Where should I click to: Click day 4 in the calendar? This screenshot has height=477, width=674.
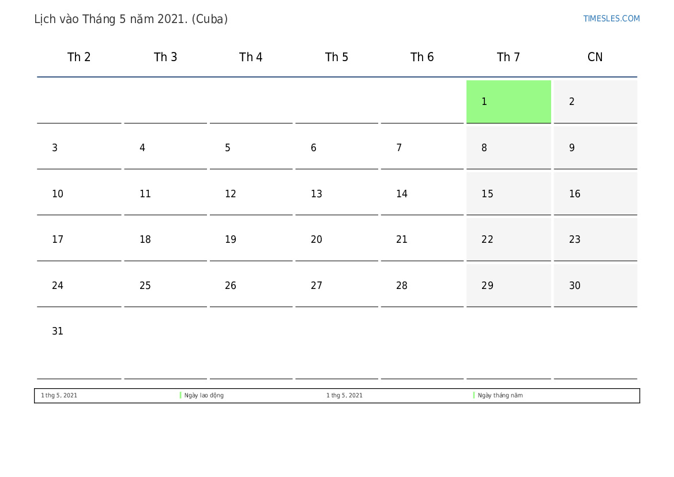[x=165, y=148]
